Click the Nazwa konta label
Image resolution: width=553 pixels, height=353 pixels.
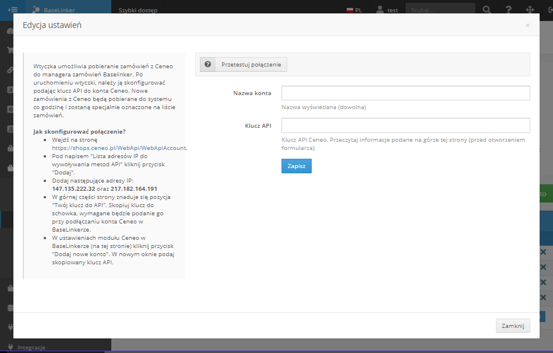(x=252, y=93)
